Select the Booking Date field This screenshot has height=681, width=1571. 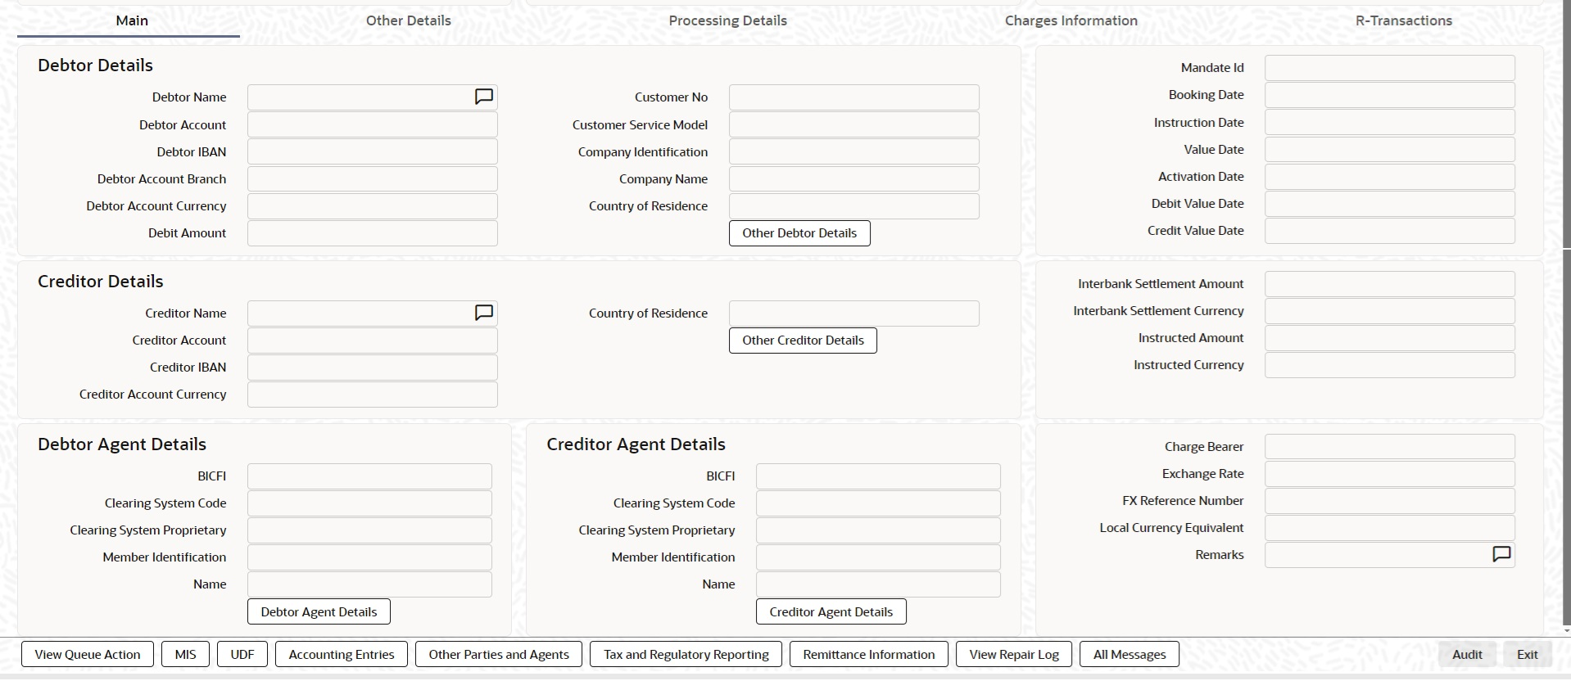[1390, 95]
